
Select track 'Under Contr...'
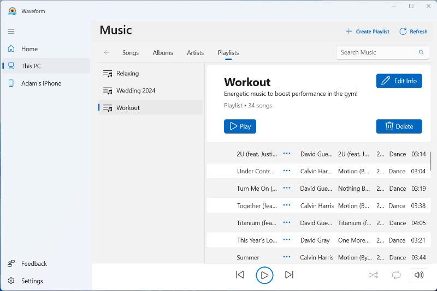(256, 171)
